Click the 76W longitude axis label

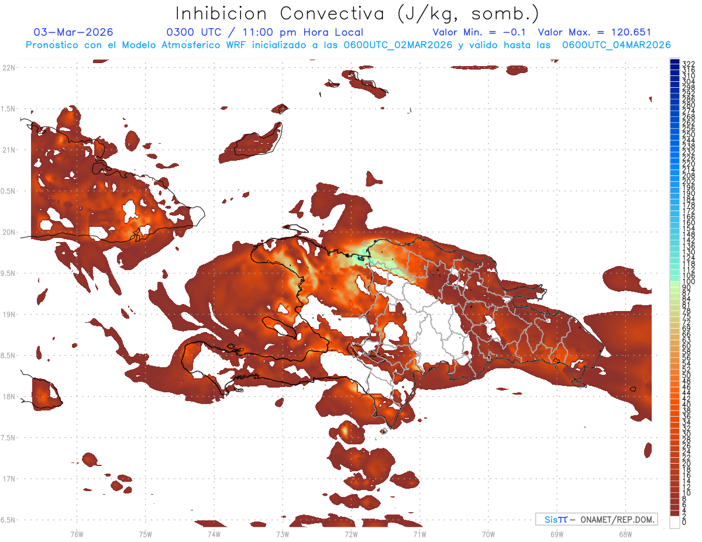pyautogui.click(x=77, y=534)
